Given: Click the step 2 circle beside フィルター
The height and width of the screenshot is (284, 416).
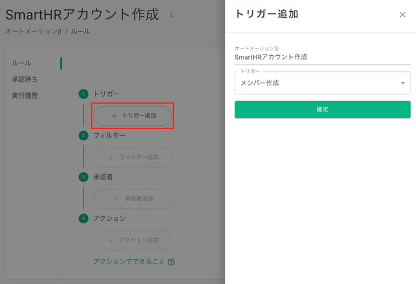Looking at the screenshot, I should 83,135.
